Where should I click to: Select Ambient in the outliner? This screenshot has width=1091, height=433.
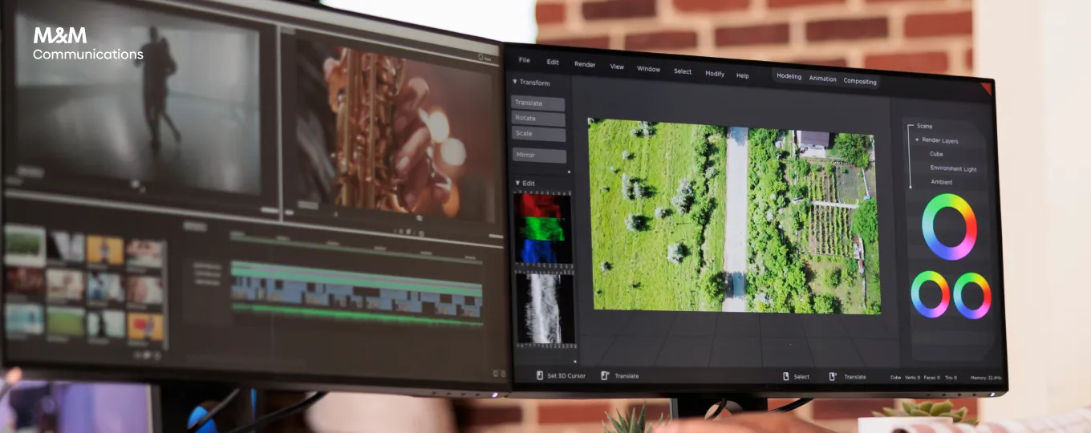[942, 182]
